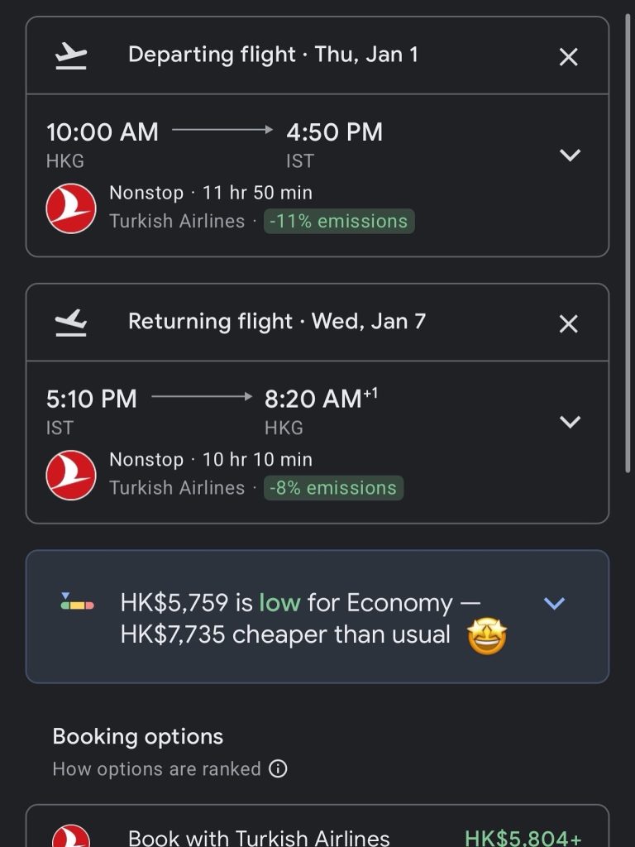Click the info icon beside options ranked
This screenshot has height=847, width=635.
pyautogui.click(x=279, y=768)
